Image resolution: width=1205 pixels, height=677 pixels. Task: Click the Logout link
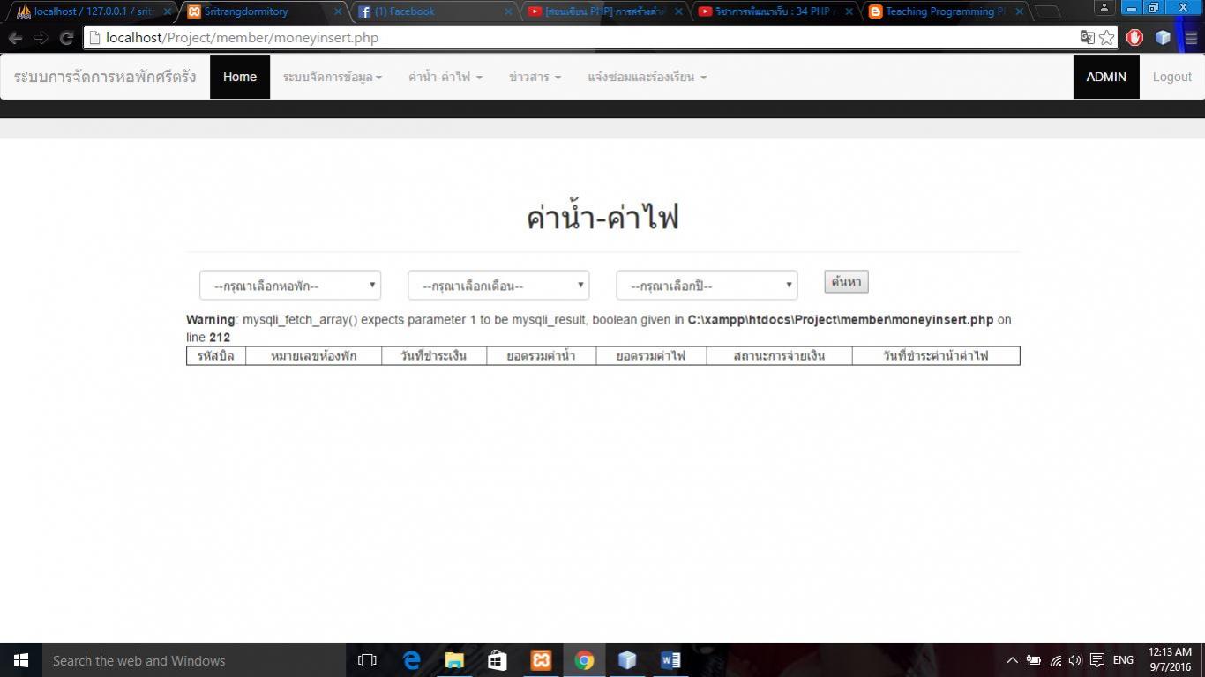coord(1172,78)
